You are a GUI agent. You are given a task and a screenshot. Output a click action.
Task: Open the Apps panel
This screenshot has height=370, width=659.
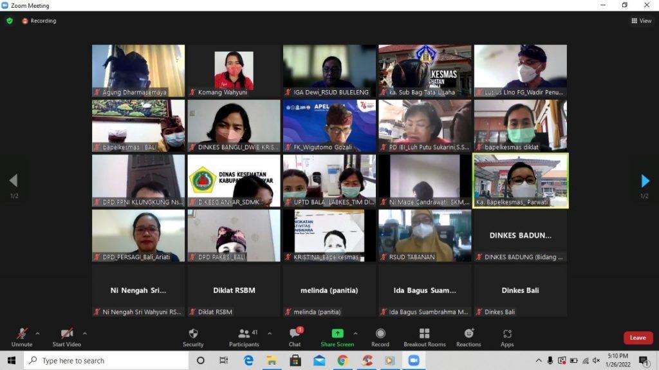[507, 334]
